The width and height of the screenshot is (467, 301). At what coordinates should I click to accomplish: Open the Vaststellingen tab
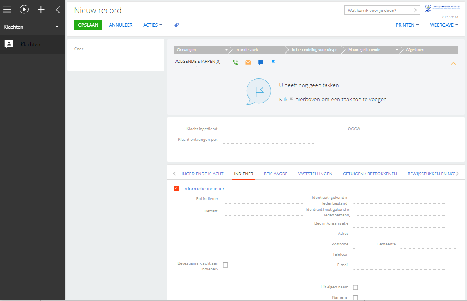coord(315,174)
